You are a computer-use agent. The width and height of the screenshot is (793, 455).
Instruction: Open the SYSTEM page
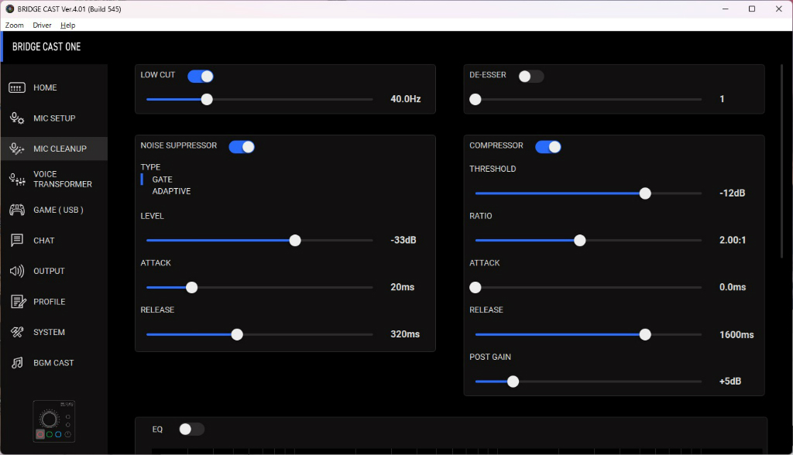(49, 332)
